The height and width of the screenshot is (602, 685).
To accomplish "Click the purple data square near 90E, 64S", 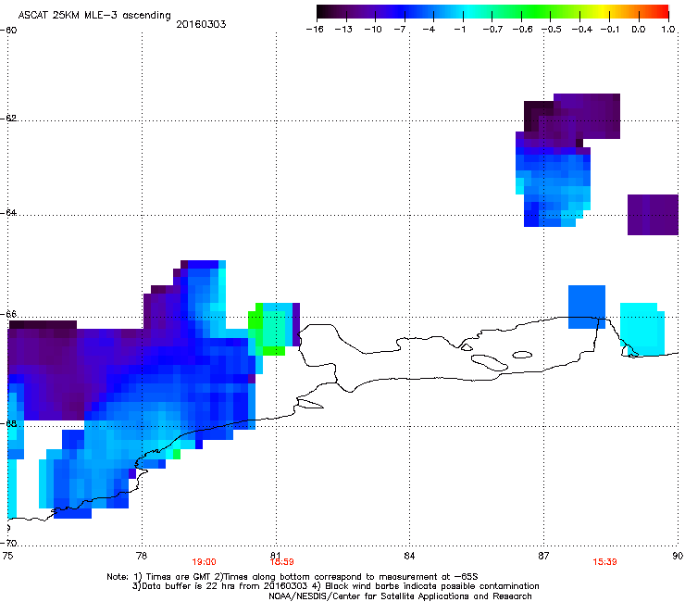I will 653,215.
